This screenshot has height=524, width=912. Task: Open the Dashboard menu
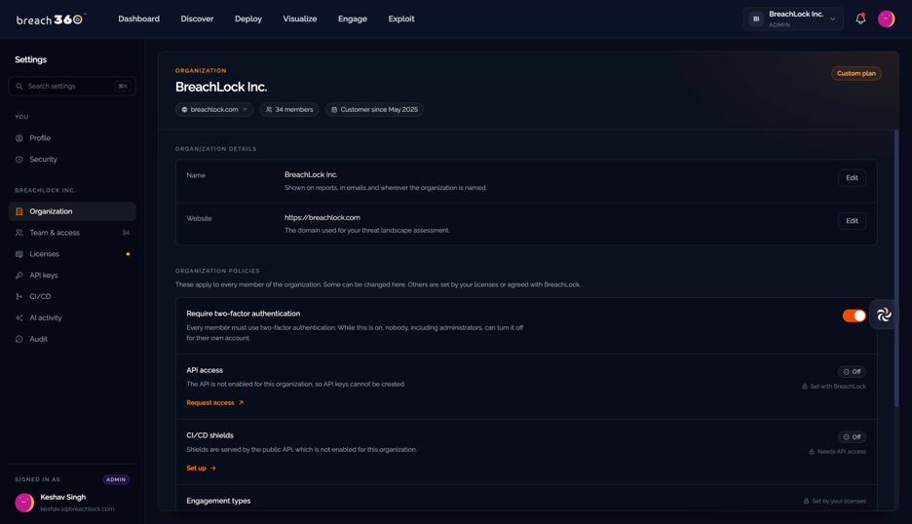tap(138, 19)
